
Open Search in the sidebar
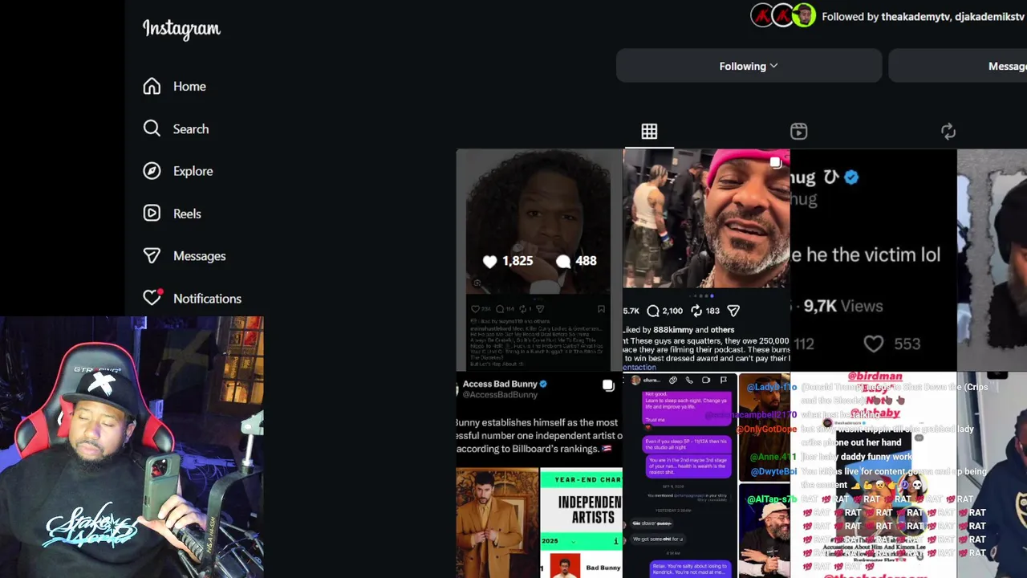pos(191,129)
